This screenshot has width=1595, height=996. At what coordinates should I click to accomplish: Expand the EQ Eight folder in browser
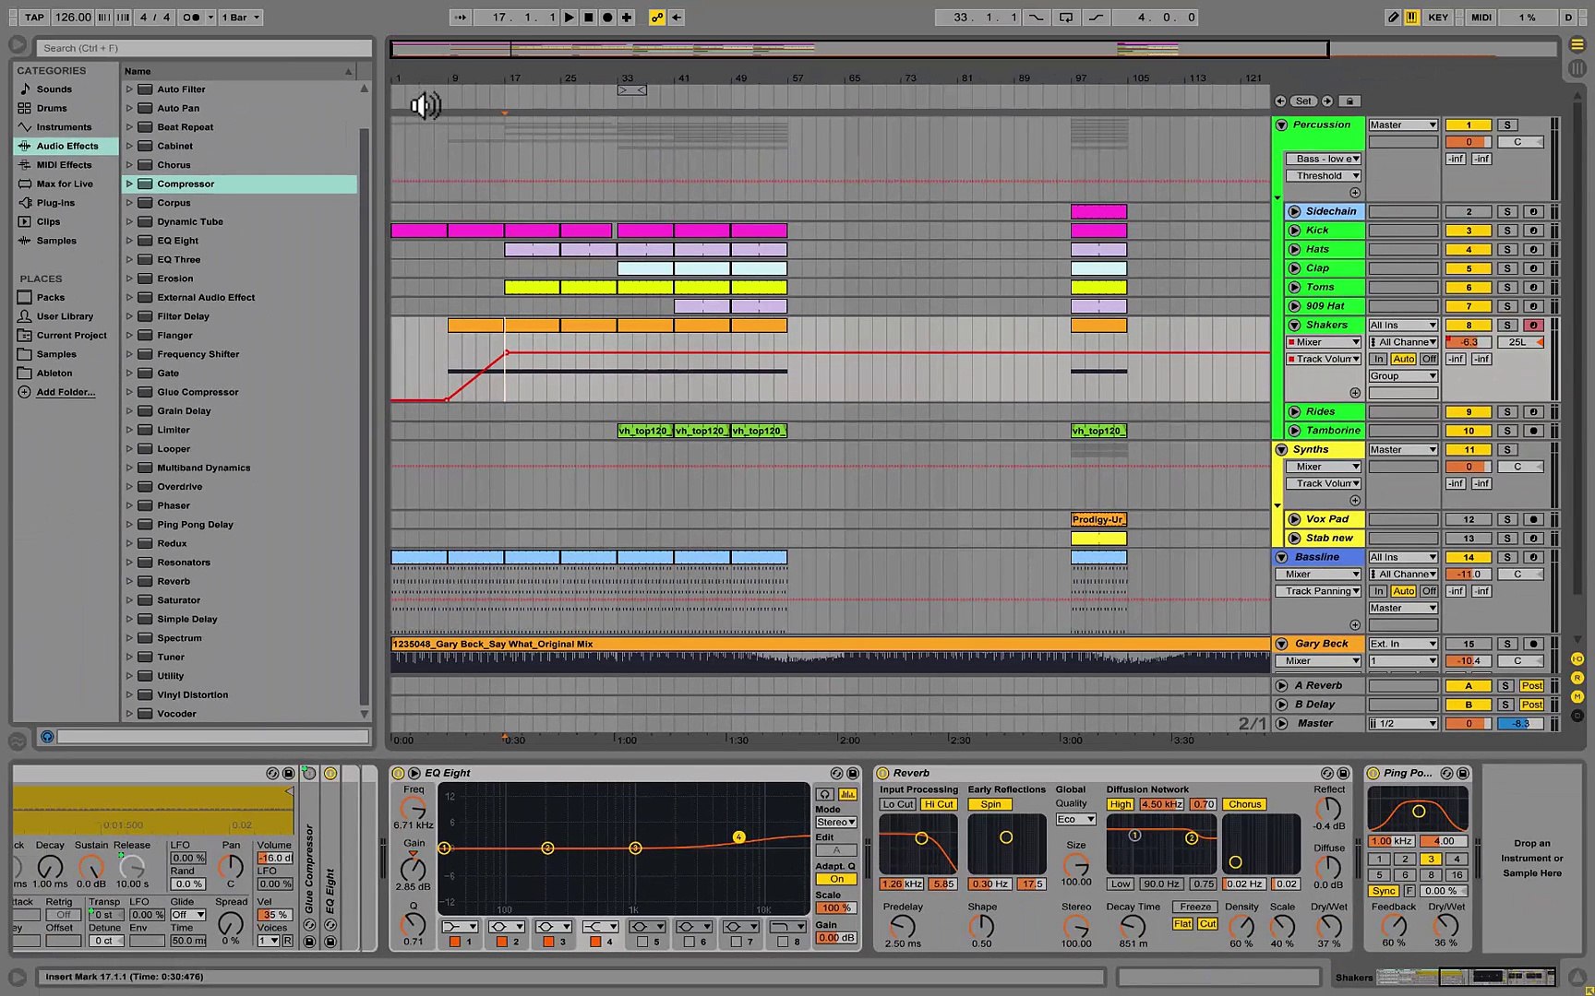129,241
